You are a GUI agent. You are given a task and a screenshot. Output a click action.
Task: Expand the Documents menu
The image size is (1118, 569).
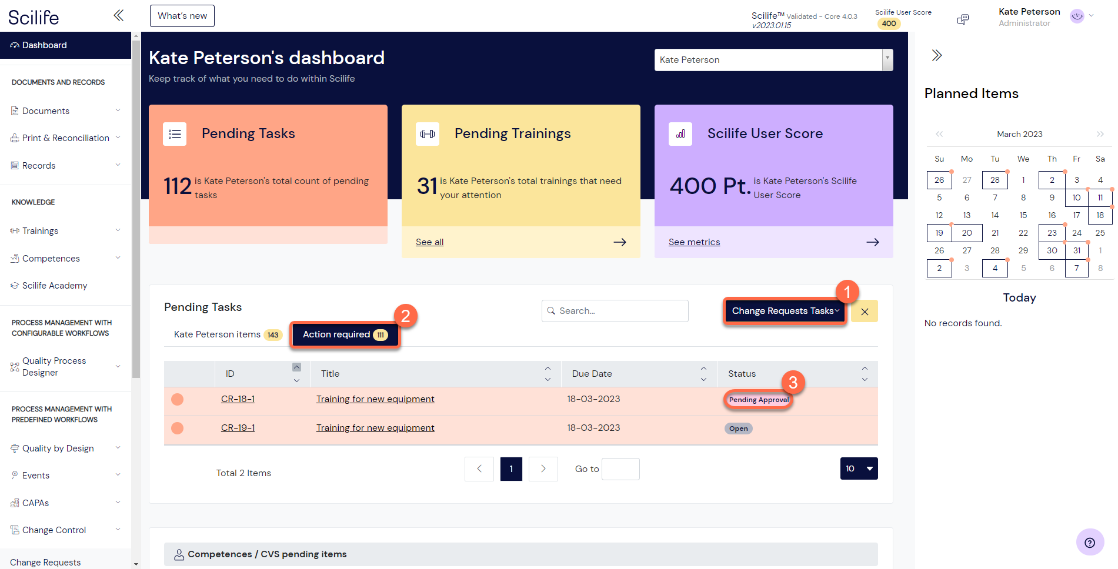118,111
